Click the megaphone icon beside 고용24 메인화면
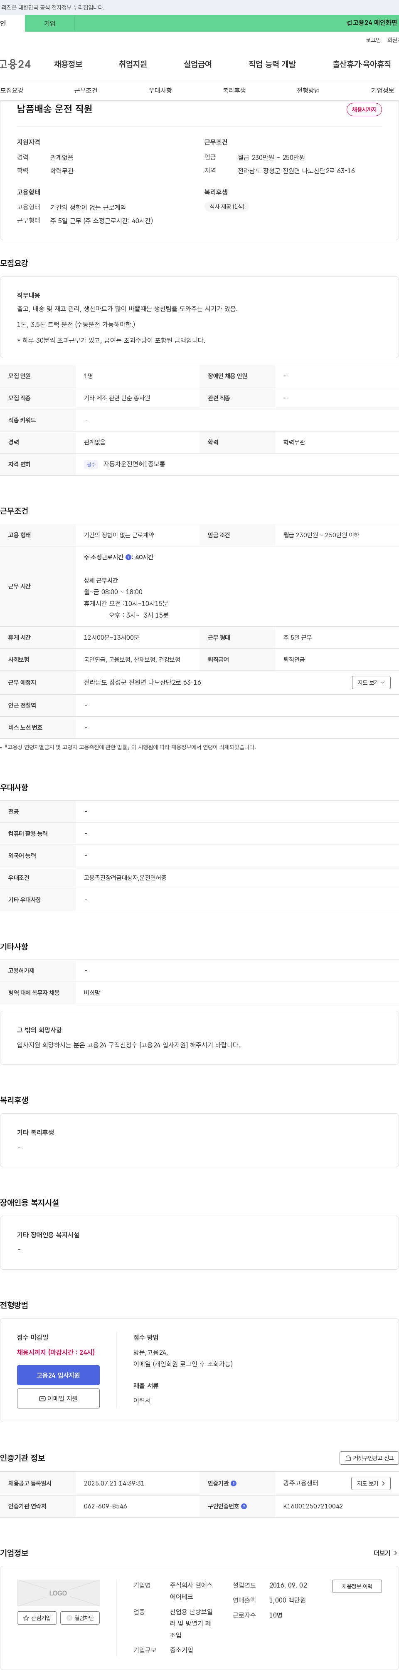The width and height of the screenshot is (399, 1670). click(349, 22)
